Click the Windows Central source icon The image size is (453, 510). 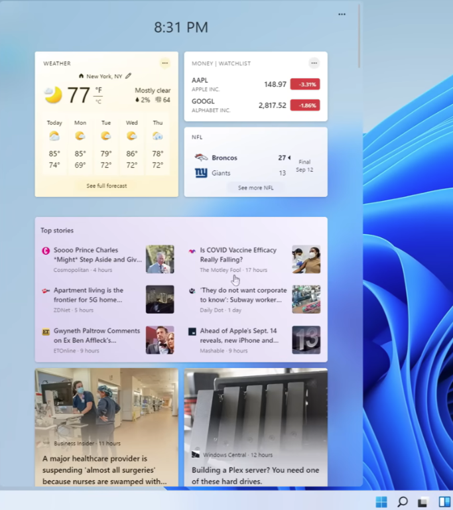[x=196, y=454]
